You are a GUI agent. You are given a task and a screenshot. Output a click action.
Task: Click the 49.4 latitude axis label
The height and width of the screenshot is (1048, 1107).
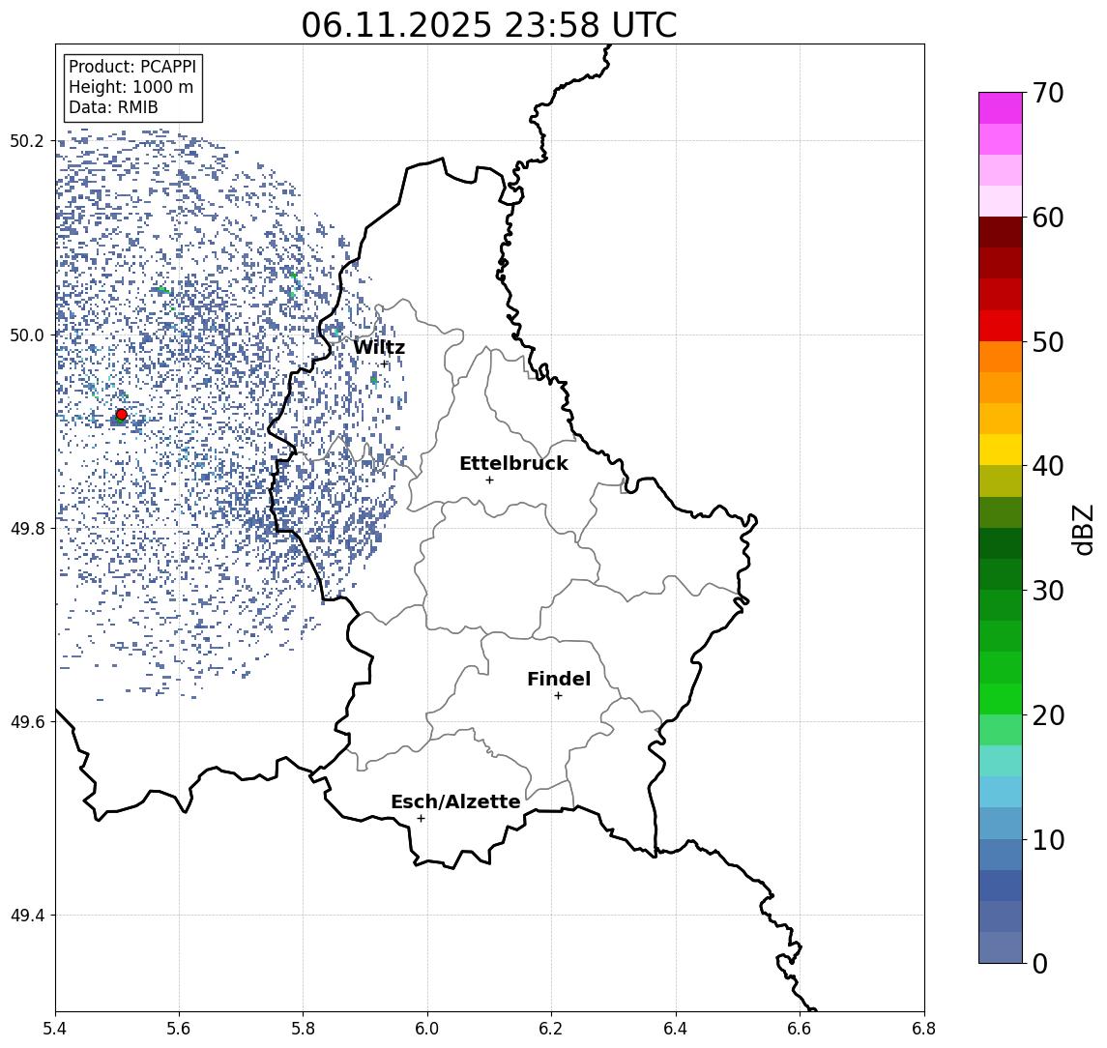[27, 916]
